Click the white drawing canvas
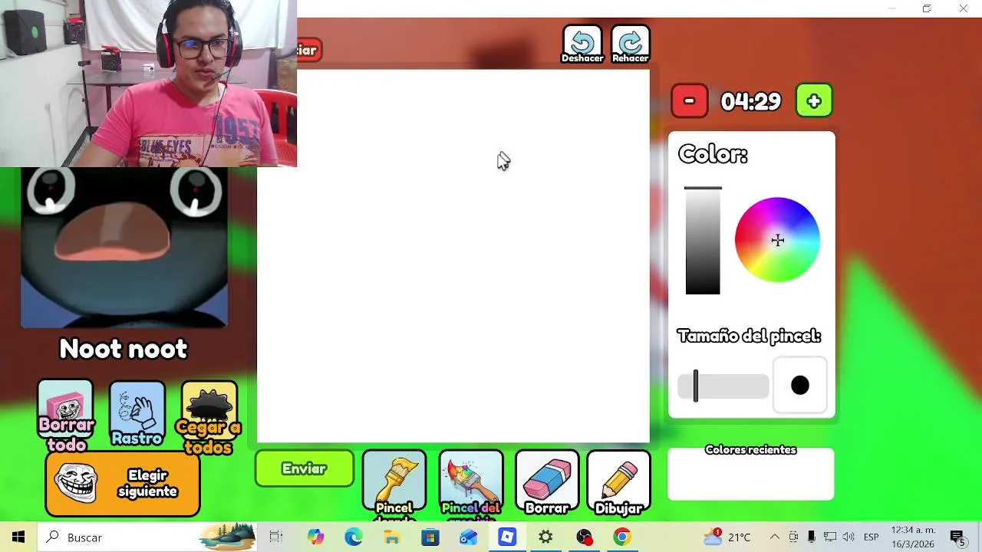 coord(453,257)
